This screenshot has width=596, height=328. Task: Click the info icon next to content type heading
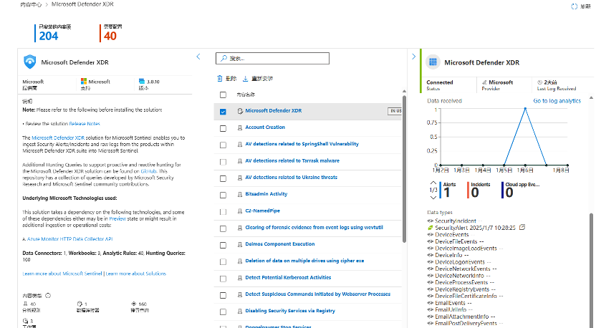[x=48, y=295]
